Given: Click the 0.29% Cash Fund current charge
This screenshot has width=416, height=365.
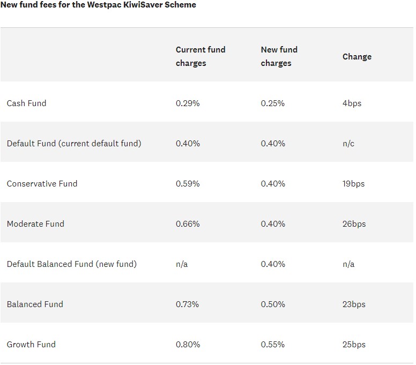Looking at the screenshot, I should click(188, 103).
